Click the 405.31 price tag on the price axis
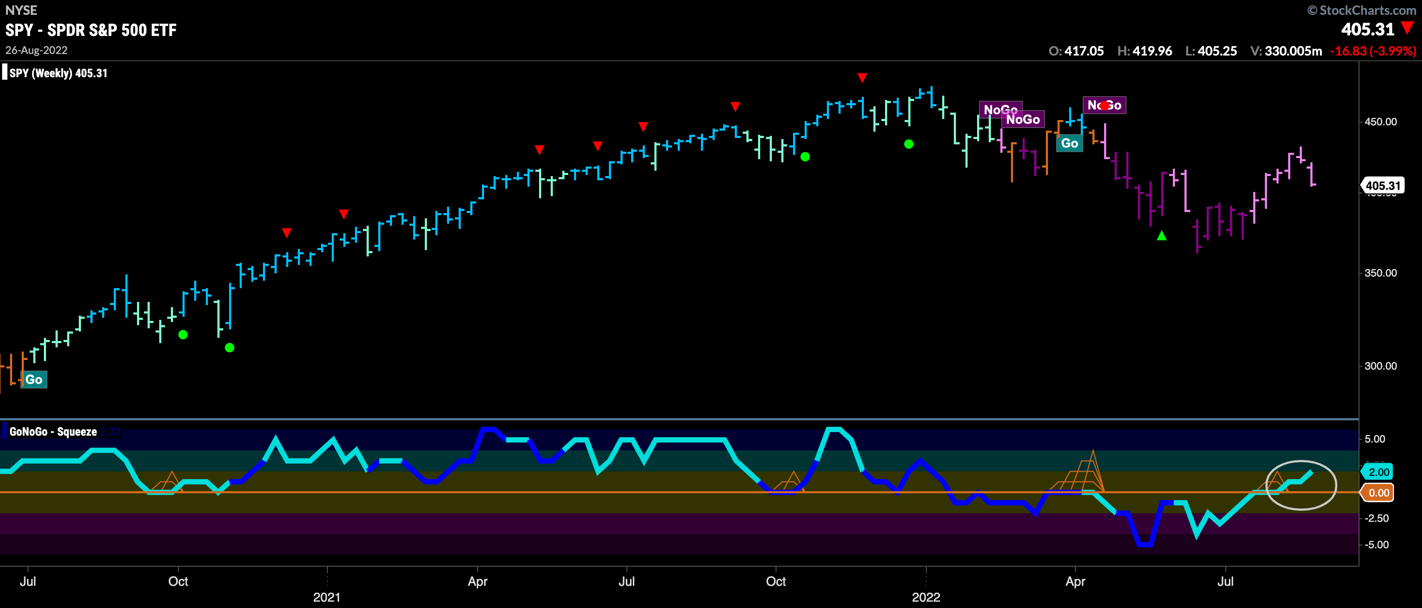 pyautogui.click(x=1383, y=186)
